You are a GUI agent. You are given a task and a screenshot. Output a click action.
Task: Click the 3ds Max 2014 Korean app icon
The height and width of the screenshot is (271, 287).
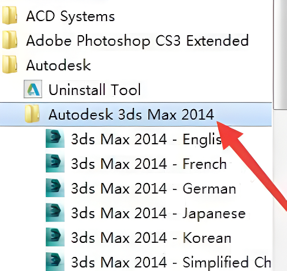(55, 237)
